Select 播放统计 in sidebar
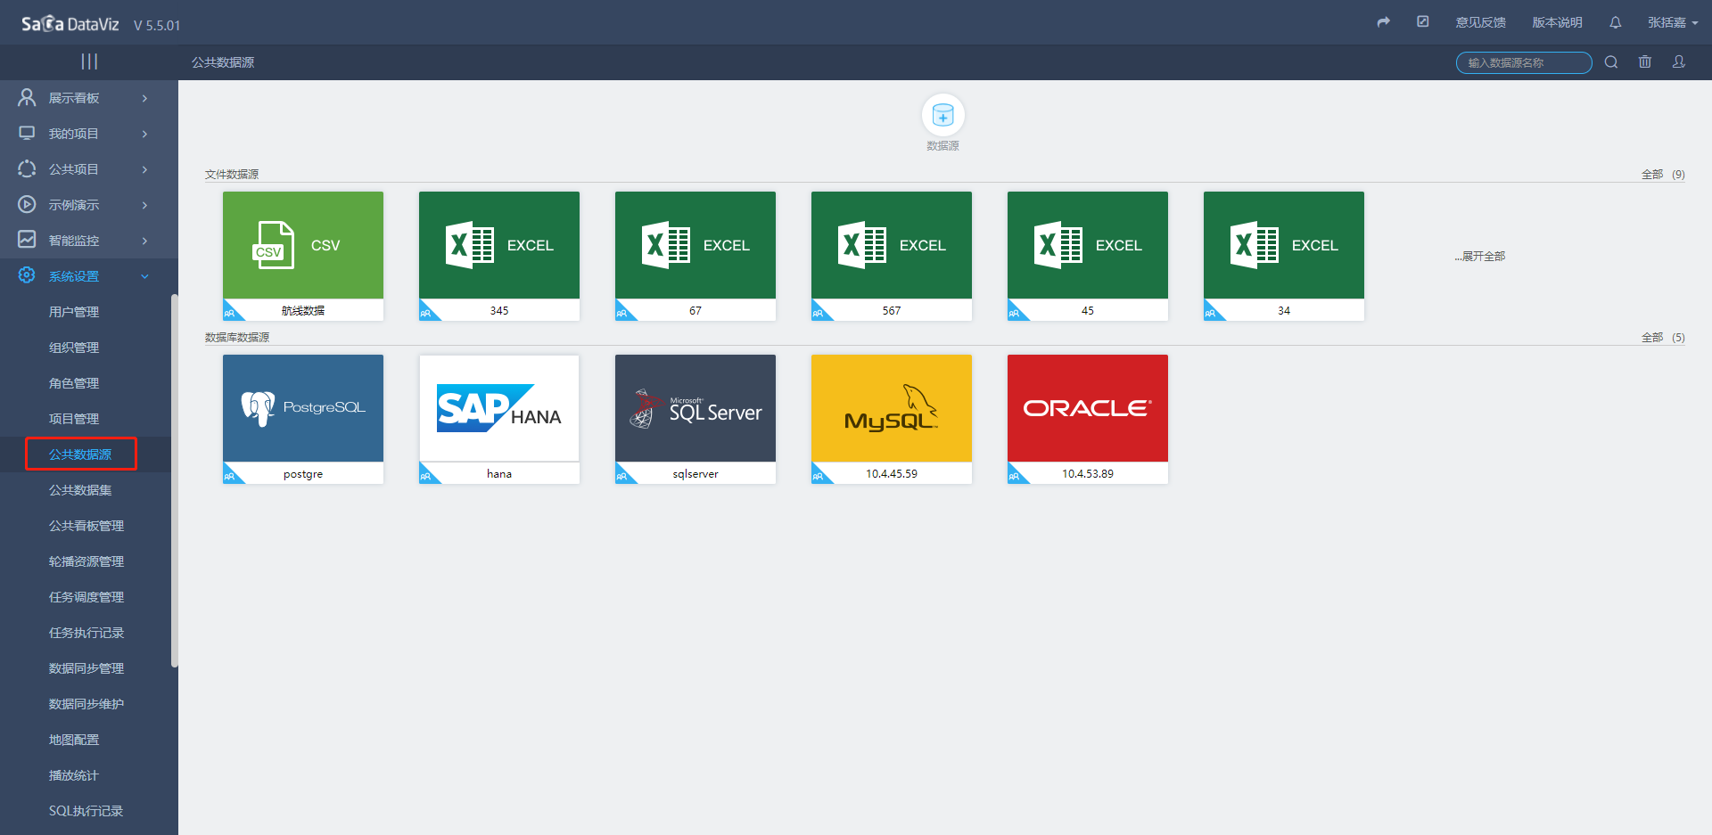1712x835 pixels. pyautogui.click(x=74, y=775)
